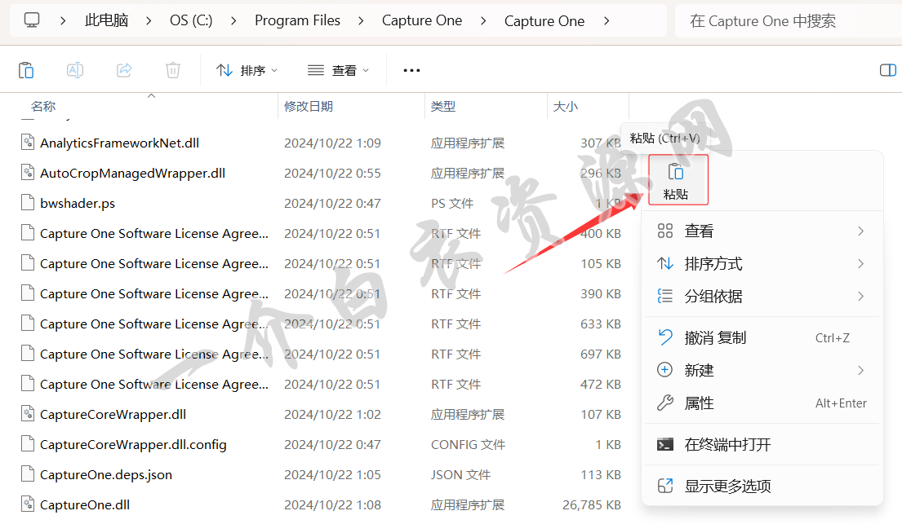Image resolution: width=902 pixels, height=524 pixels.
Task: Click the computer icon in the address bar
Action: [x=32, y=20]
